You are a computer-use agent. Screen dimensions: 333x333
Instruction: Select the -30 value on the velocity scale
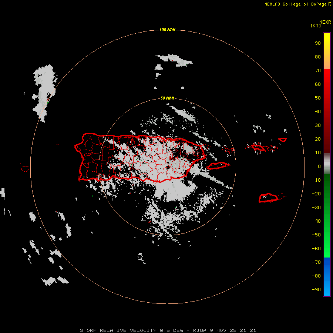316,208
